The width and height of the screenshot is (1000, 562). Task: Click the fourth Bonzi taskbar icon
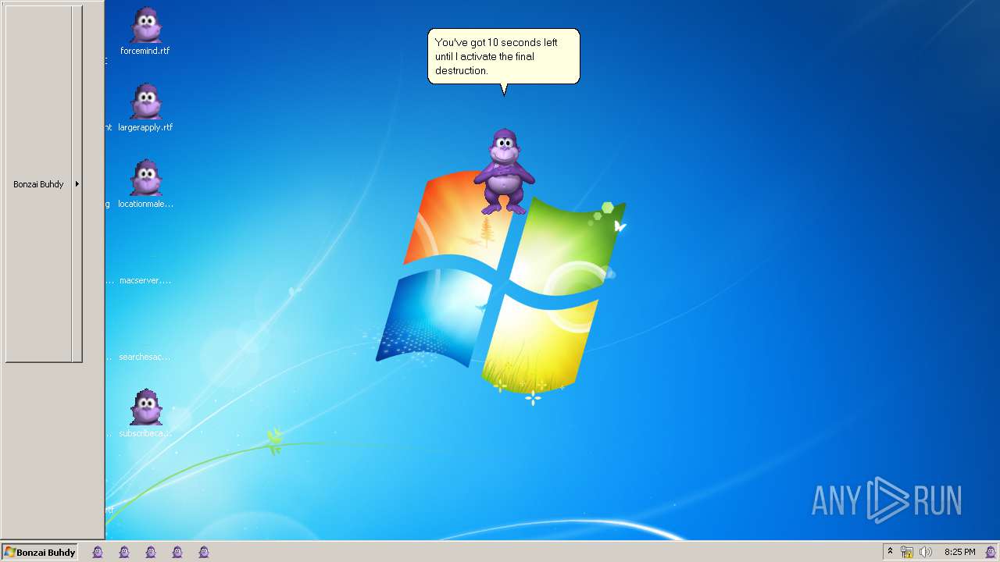[x=177, y=552]
